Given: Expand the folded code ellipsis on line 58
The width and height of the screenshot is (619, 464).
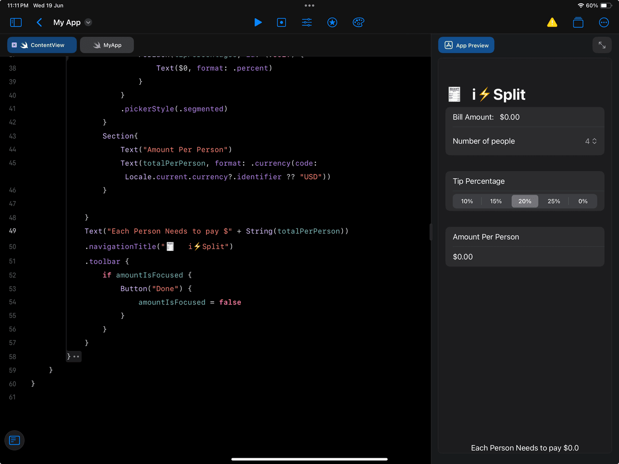Looking at the screenshot, I should [x=76, y=357].
